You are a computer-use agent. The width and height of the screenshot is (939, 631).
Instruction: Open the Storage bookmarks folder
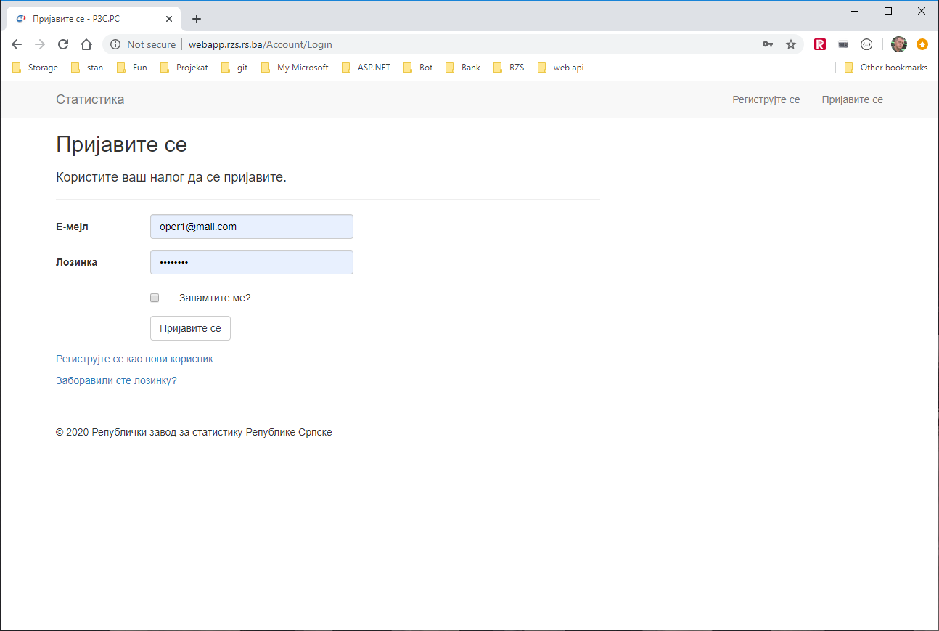pyautogui.click(x=36, y=68)
